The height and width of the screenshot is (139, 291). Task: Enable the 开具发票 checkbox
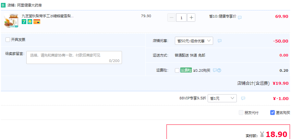(x=8, y=40)
